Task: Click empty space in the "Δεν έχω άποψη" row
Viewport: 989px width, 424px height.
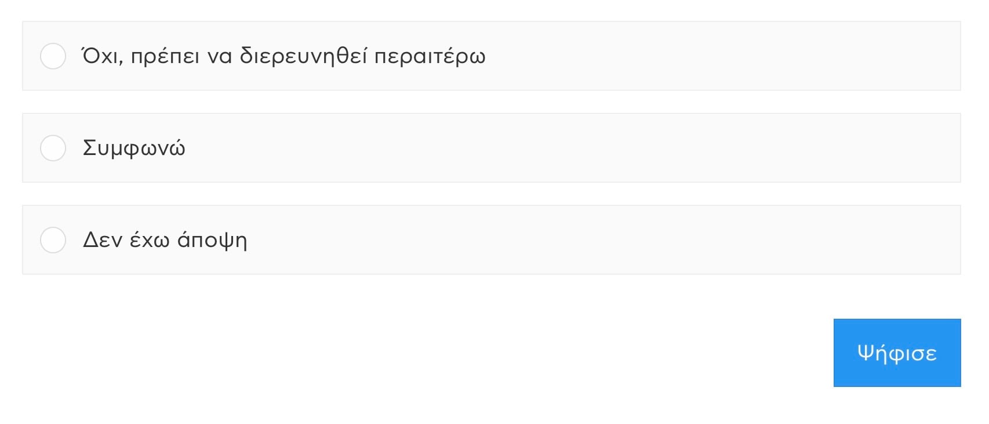Action: coord(580,240)
